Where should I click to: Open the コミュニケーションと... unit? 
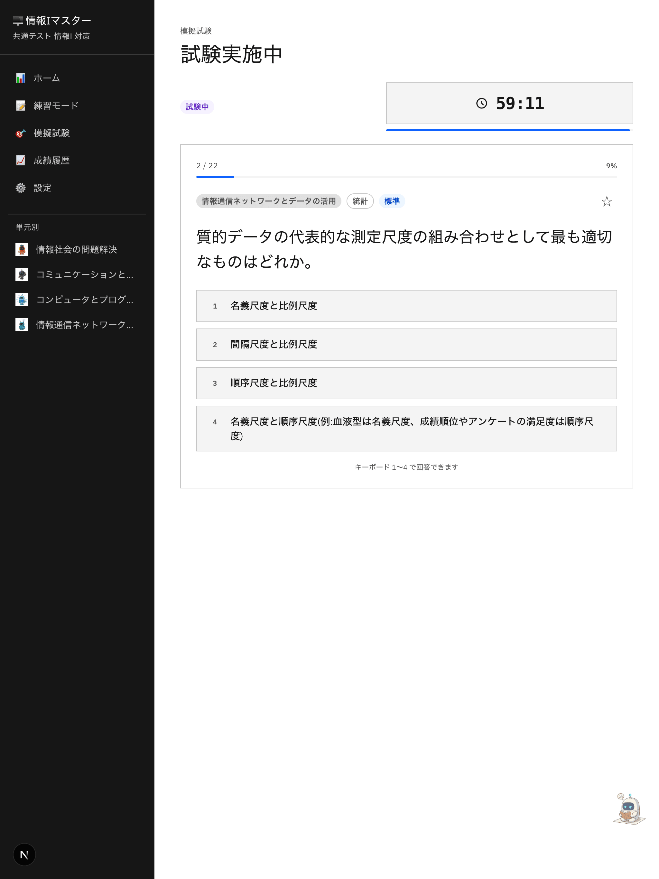(78, 274)
